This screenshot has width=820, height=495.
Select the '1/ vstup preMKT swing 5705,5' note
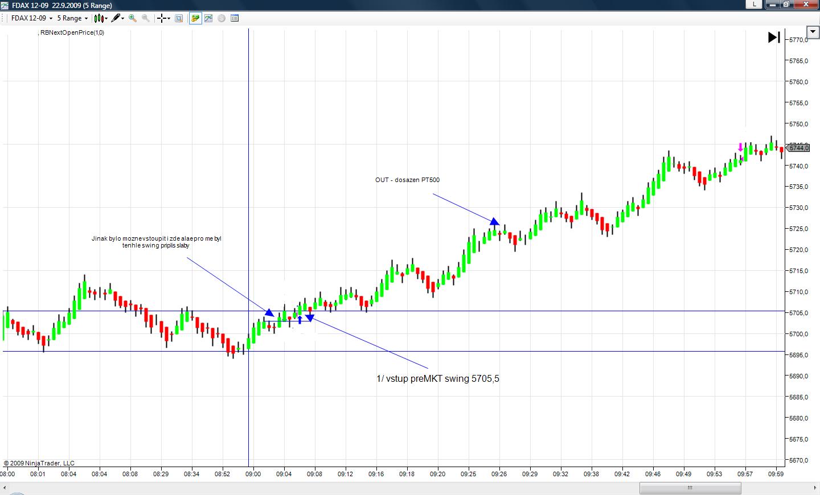click(x=438, y=379)
